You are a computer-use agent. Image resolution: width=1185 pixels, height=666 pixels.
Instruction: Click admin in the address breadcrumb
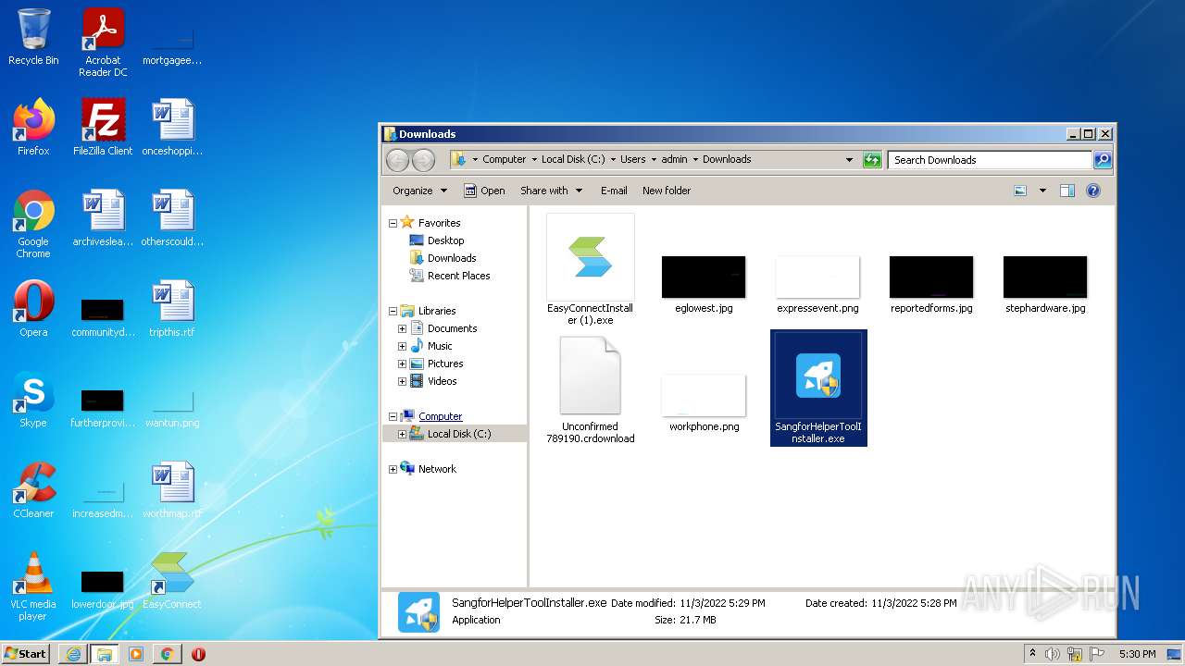[x=675, y=159]
